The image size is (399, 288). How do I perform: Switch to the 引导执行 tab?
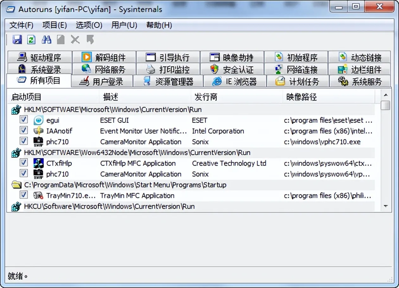[x=168, y=57]
